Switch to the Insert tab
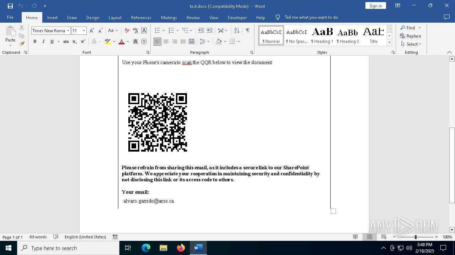Screen dimensions: 455x255 click(x=52, y=17)
